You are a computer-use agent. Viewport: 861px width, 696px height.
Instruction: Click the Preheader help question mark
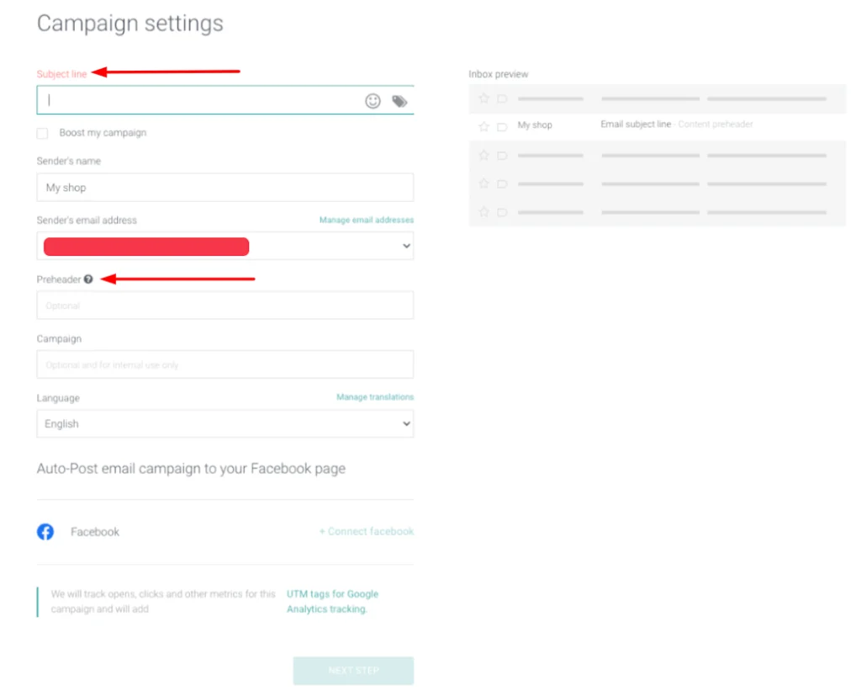tap(88, 279)
